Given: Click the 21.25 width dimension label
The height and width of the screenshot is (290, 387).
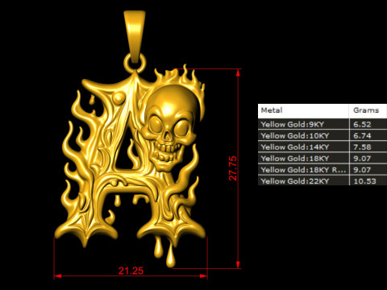Looking at the screenshot, I should [x=131, y=271].
